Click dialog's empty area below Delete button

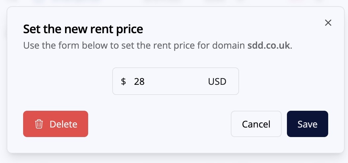click(x=55, y=145)
